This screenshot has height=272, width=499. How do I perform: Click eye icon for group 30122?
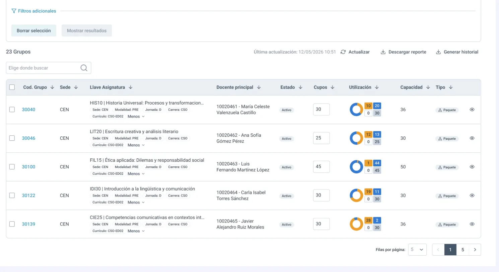[472, 195]
